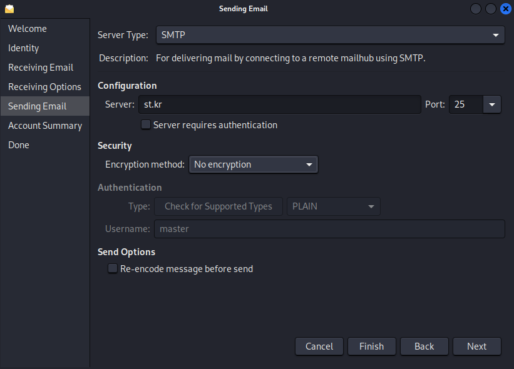Click the mail envelope icon in title bar
This screenshot has width=514, height=369.
pyautogui.click(x=9, y=9)
